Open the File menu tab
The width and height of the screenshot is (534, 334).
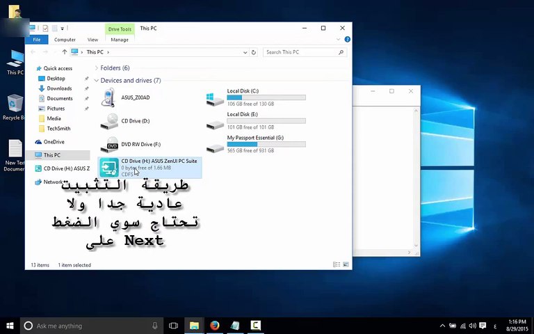(x=37, y=40)
